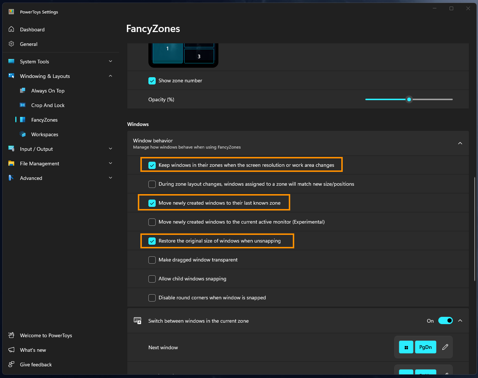The image size is (478, 378).
Task: Maximize the PowerToys Settings window
Action: (451, 8)
